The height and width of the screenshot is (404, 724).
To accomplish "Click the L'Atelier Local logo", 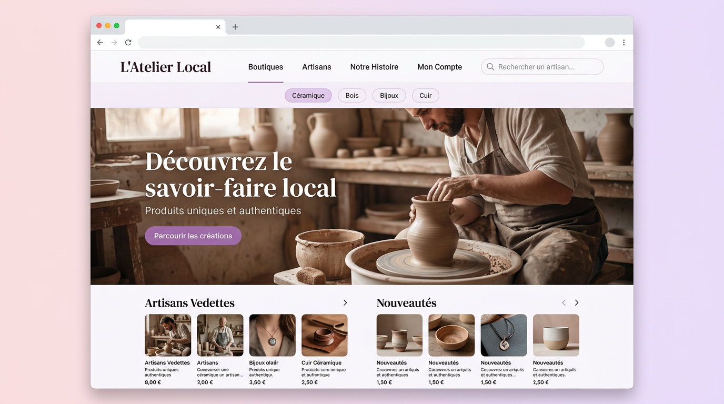I will (x=166, y=67).
